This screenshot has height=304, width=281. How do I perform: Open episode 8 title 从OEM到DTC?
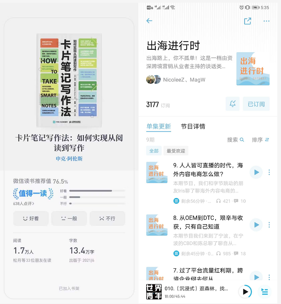point(208,222)
